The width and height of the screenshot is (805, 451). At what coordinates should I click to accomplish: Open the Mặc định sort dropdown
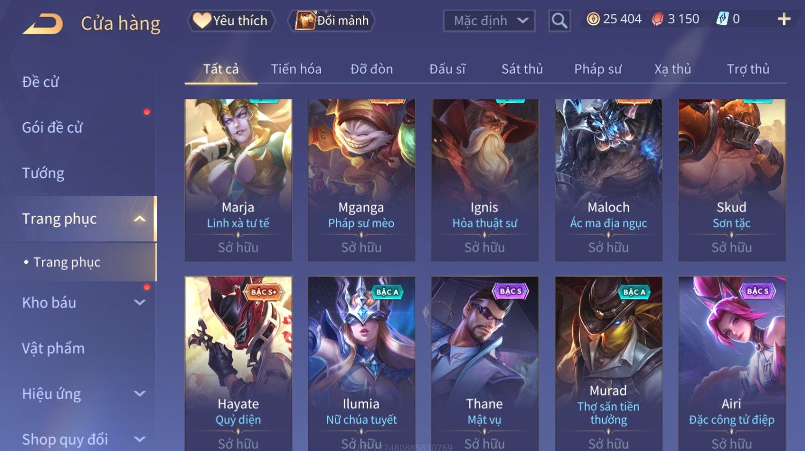[489, 21]
